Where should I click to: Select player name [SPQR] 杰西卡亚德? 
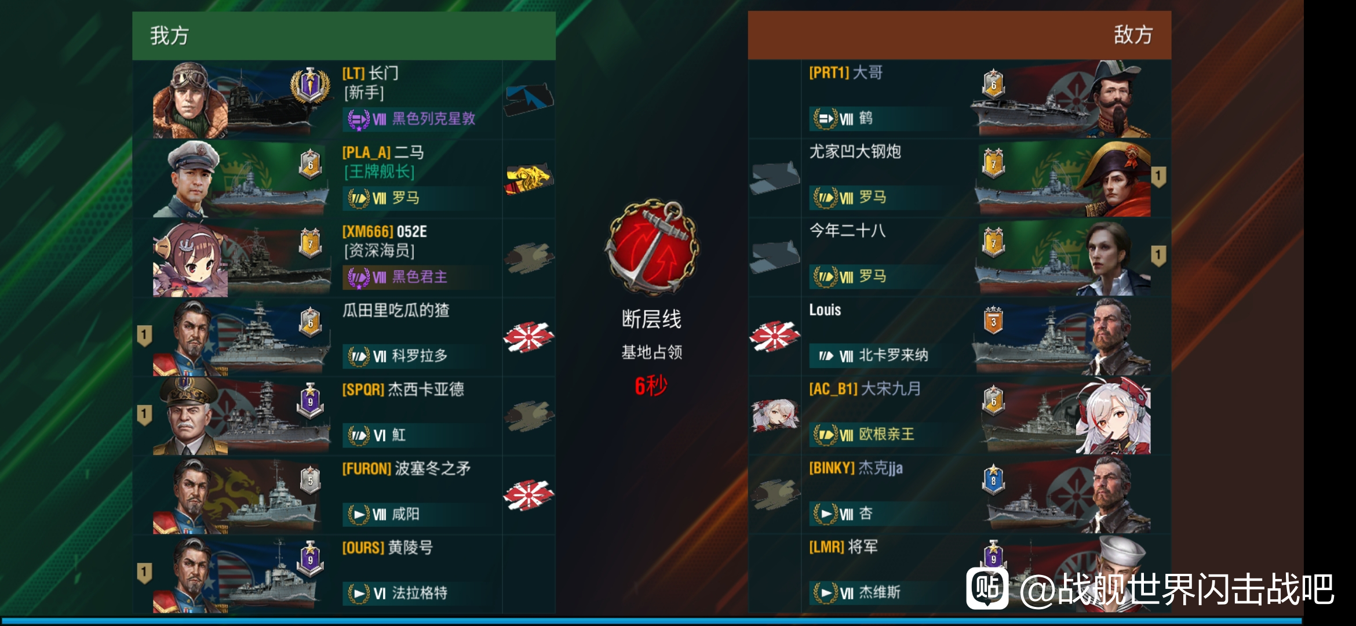403,389
